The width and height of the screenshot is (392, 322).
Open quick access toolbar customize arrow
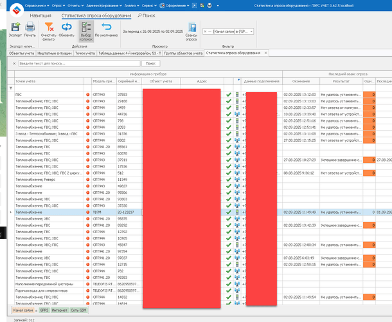[x=218, y=6]
